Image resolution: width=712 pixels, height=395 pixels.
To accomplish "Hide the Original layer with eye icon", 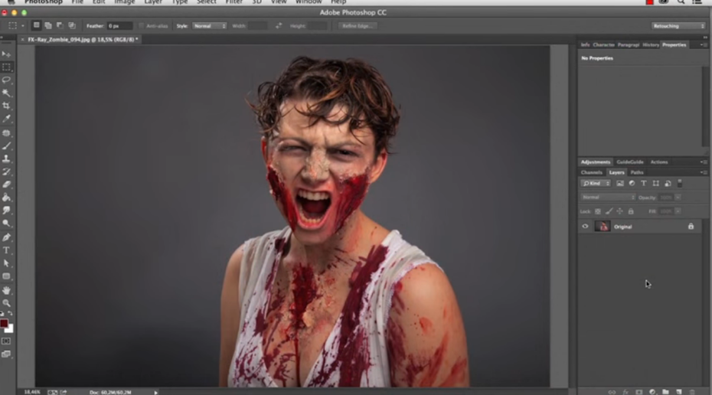I will click(x=585, y=227).
